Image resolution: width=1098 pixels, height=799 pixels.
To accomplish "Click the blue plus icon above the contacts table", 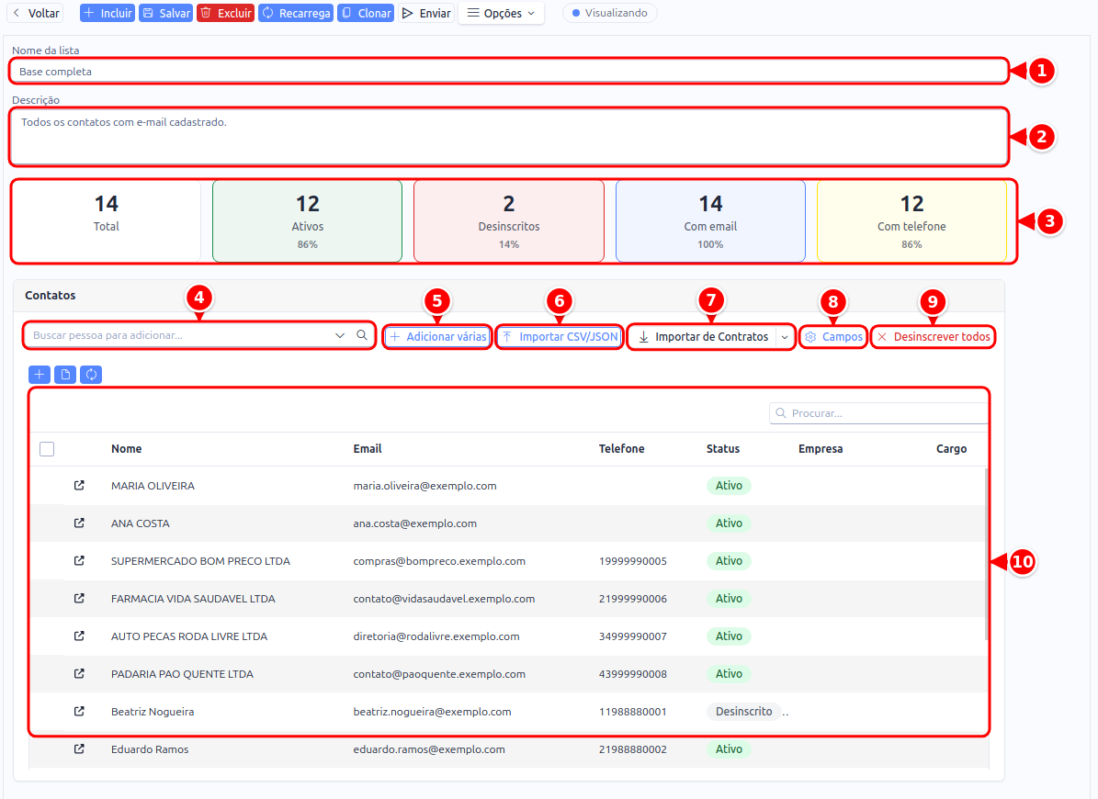I will point(40,375).
